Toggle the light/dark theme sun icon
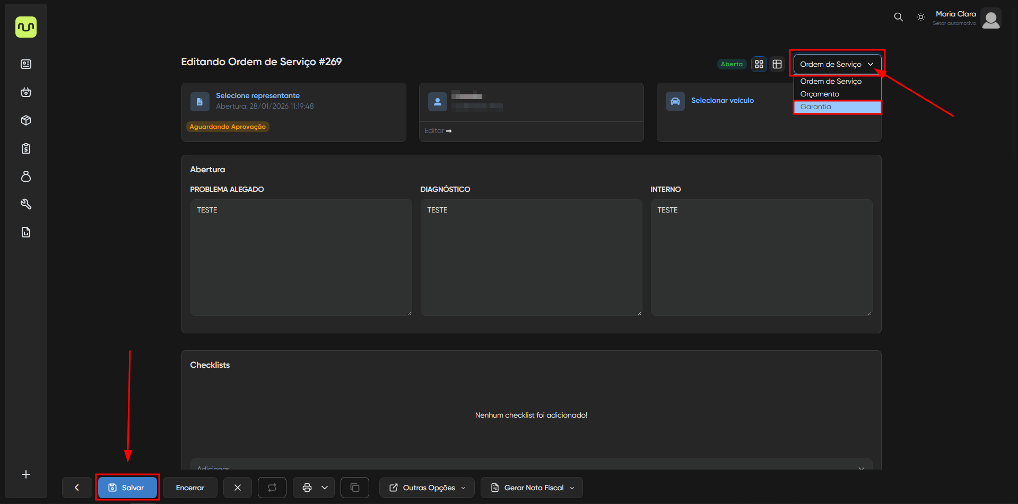 (x=921, y=17)
